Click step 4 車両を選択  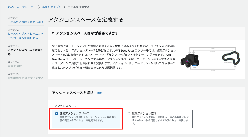[15, 66]
